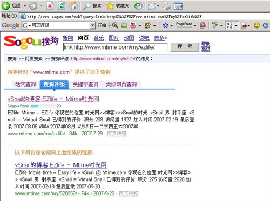Screen dimensions: 270x201
Task: Print the page using printer icon
Action: click(166, 6)
